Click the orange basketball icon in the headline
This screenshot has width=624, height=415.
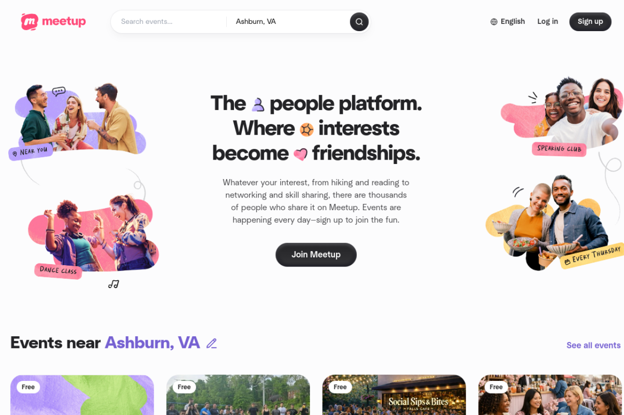307,129
